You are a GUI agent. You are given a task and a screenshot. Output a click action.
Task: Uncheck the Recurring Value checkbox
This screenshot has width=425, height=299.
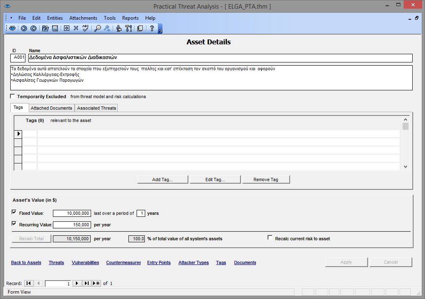(14, 224)
